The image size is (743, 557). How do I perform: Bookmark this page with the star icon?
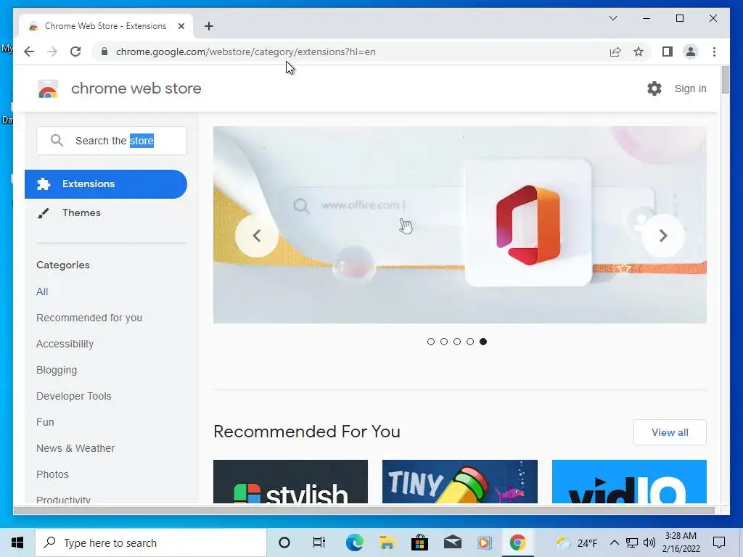[639, 51]
